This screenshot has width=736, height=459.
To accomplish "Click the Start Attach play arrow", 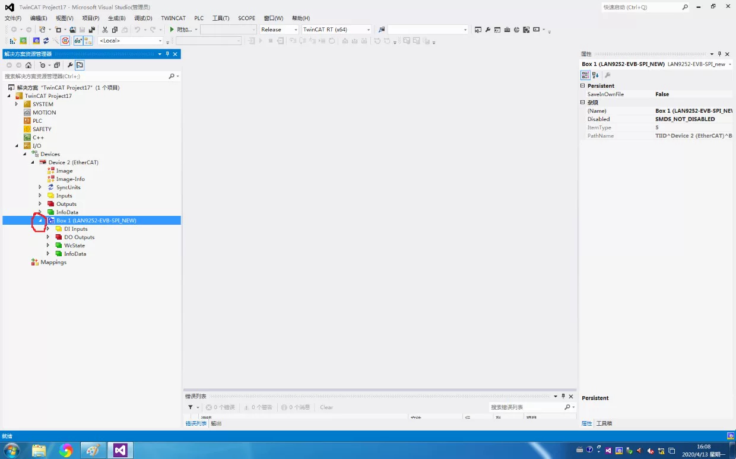I will click(172, 30).
